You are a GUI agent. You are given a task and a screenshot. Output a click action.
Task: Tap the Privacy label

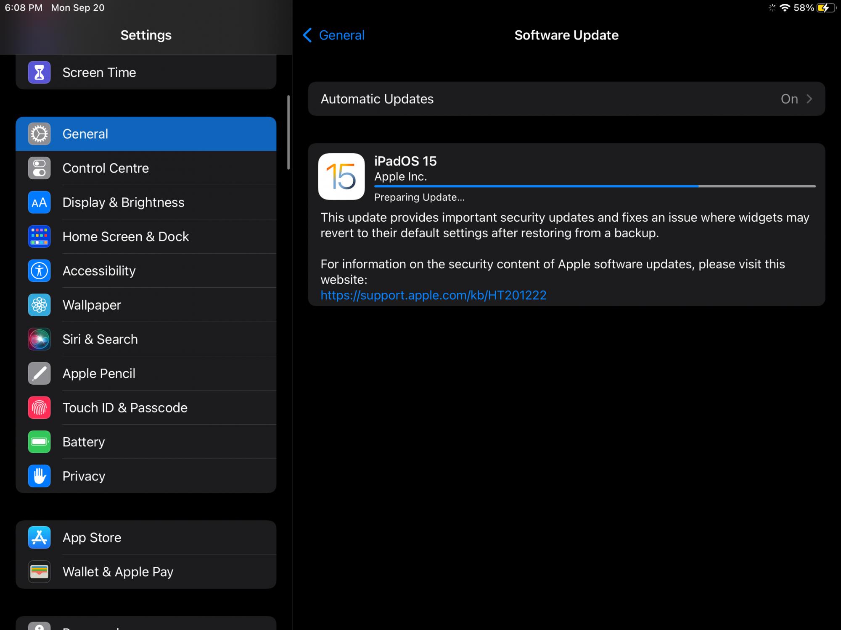tap(84, 476)
